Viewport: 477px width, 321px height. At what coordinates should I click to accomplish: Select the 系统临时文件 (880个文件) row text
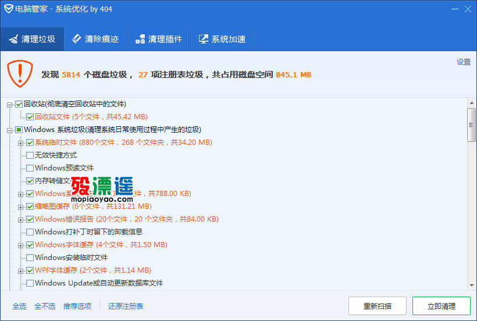[123, 142]
